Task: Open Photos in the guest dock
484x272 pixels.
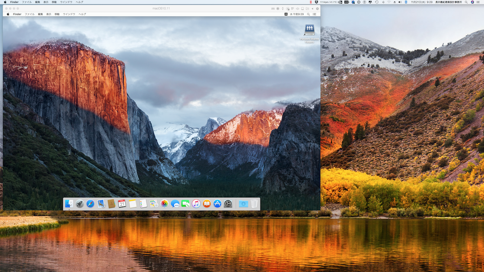Action: [x=164, y=204]
